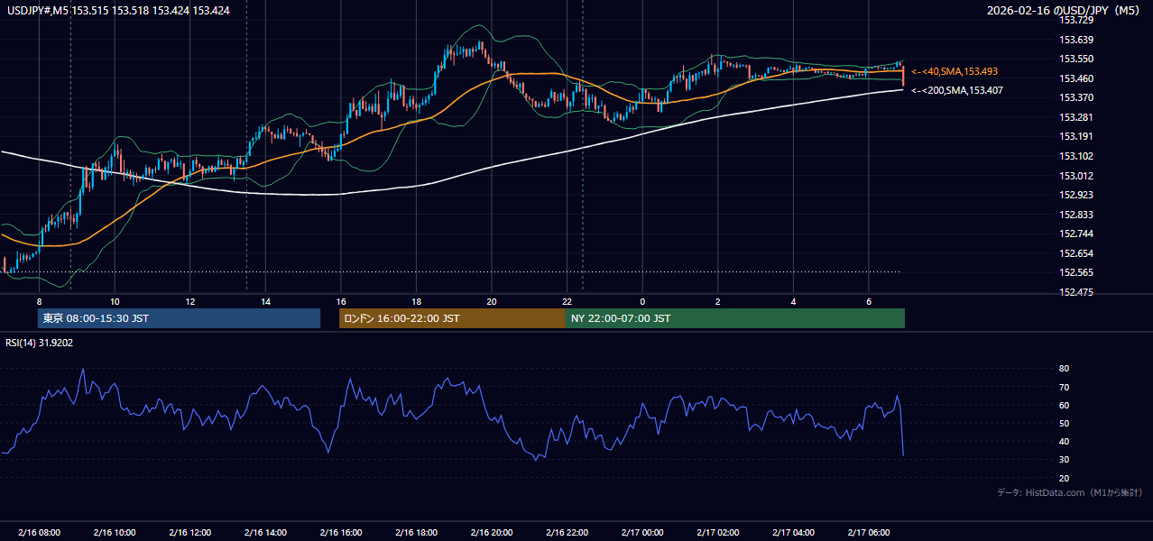The image size is (1153, 541).
Task: Click price axis label 152.654
Action: (1076, 253)
